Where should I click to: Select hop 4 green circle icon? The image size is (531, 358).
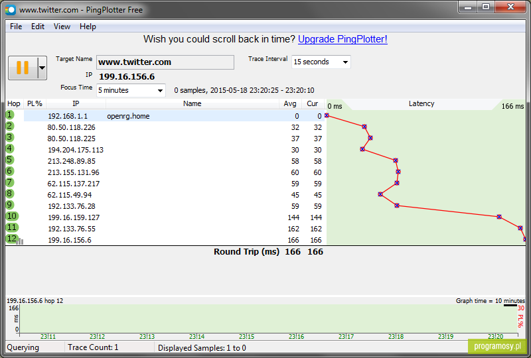point(10,149)
